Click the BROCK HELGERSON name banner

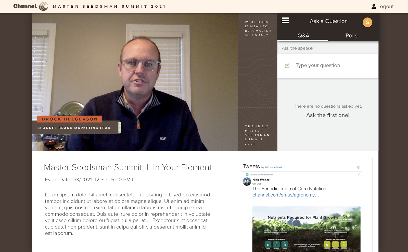click(x=69, y=119)
